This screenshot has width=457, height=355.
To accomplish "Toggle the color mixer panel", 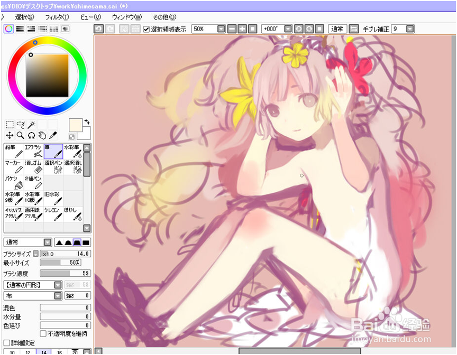I will [x=42, y=29].
